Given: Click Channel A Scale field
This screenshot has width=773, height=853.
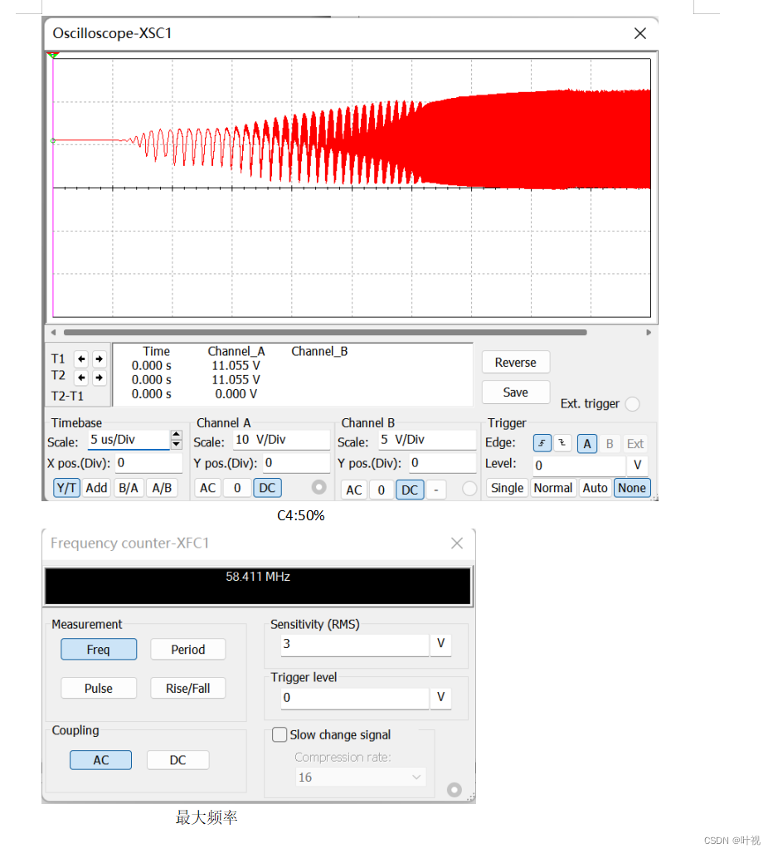Looking at the screenshot, I should (x=282, y=440).
